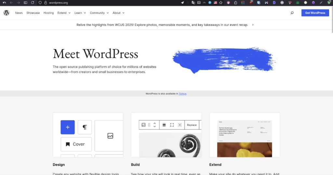
Task: Click the pen-shaped extension icon
Action: click(321, 3)
